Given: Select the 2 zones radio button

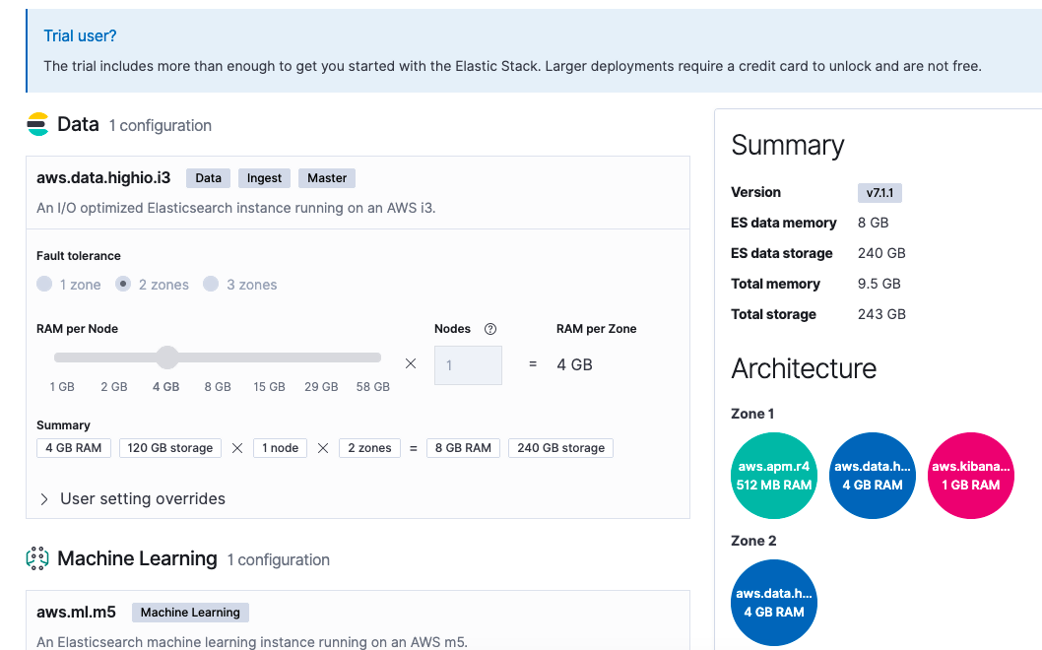Looking at the screenshot, I should [x=122, y=284].
